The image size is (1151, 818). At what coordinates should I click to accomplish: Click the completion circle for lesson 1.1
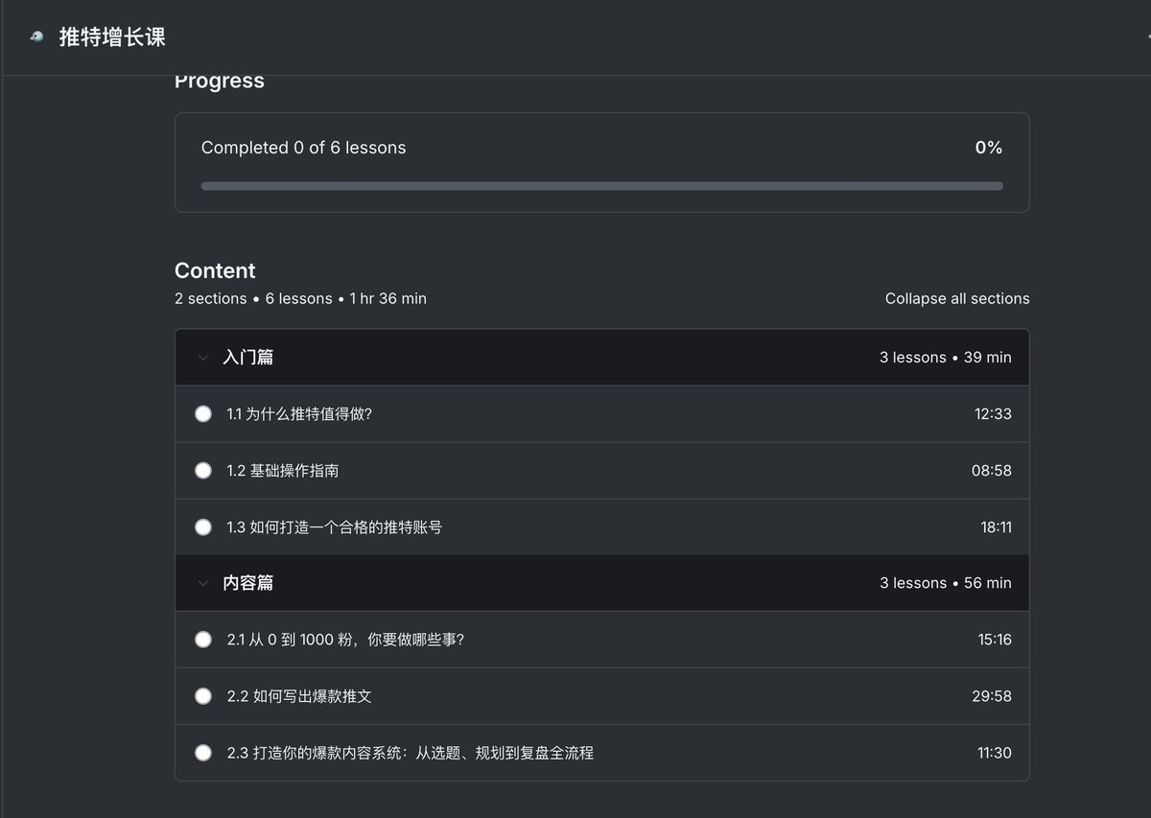click(203, 414)
